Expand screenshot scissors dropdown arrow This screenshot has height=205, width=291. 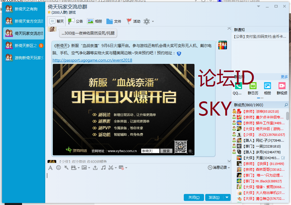[116, 168]
